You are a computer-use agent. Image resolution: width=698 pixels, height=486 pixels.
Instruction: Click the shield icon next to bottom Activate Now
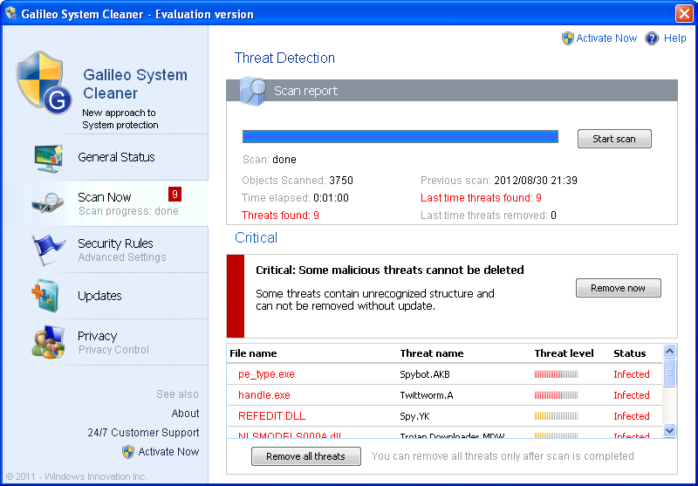pyautogui.click(x=128, y=452)
